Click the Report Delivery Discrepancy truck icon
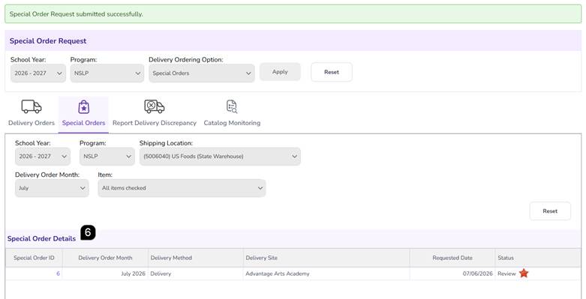This screenshot has height=299, width=586. click(x=155, y=106)
